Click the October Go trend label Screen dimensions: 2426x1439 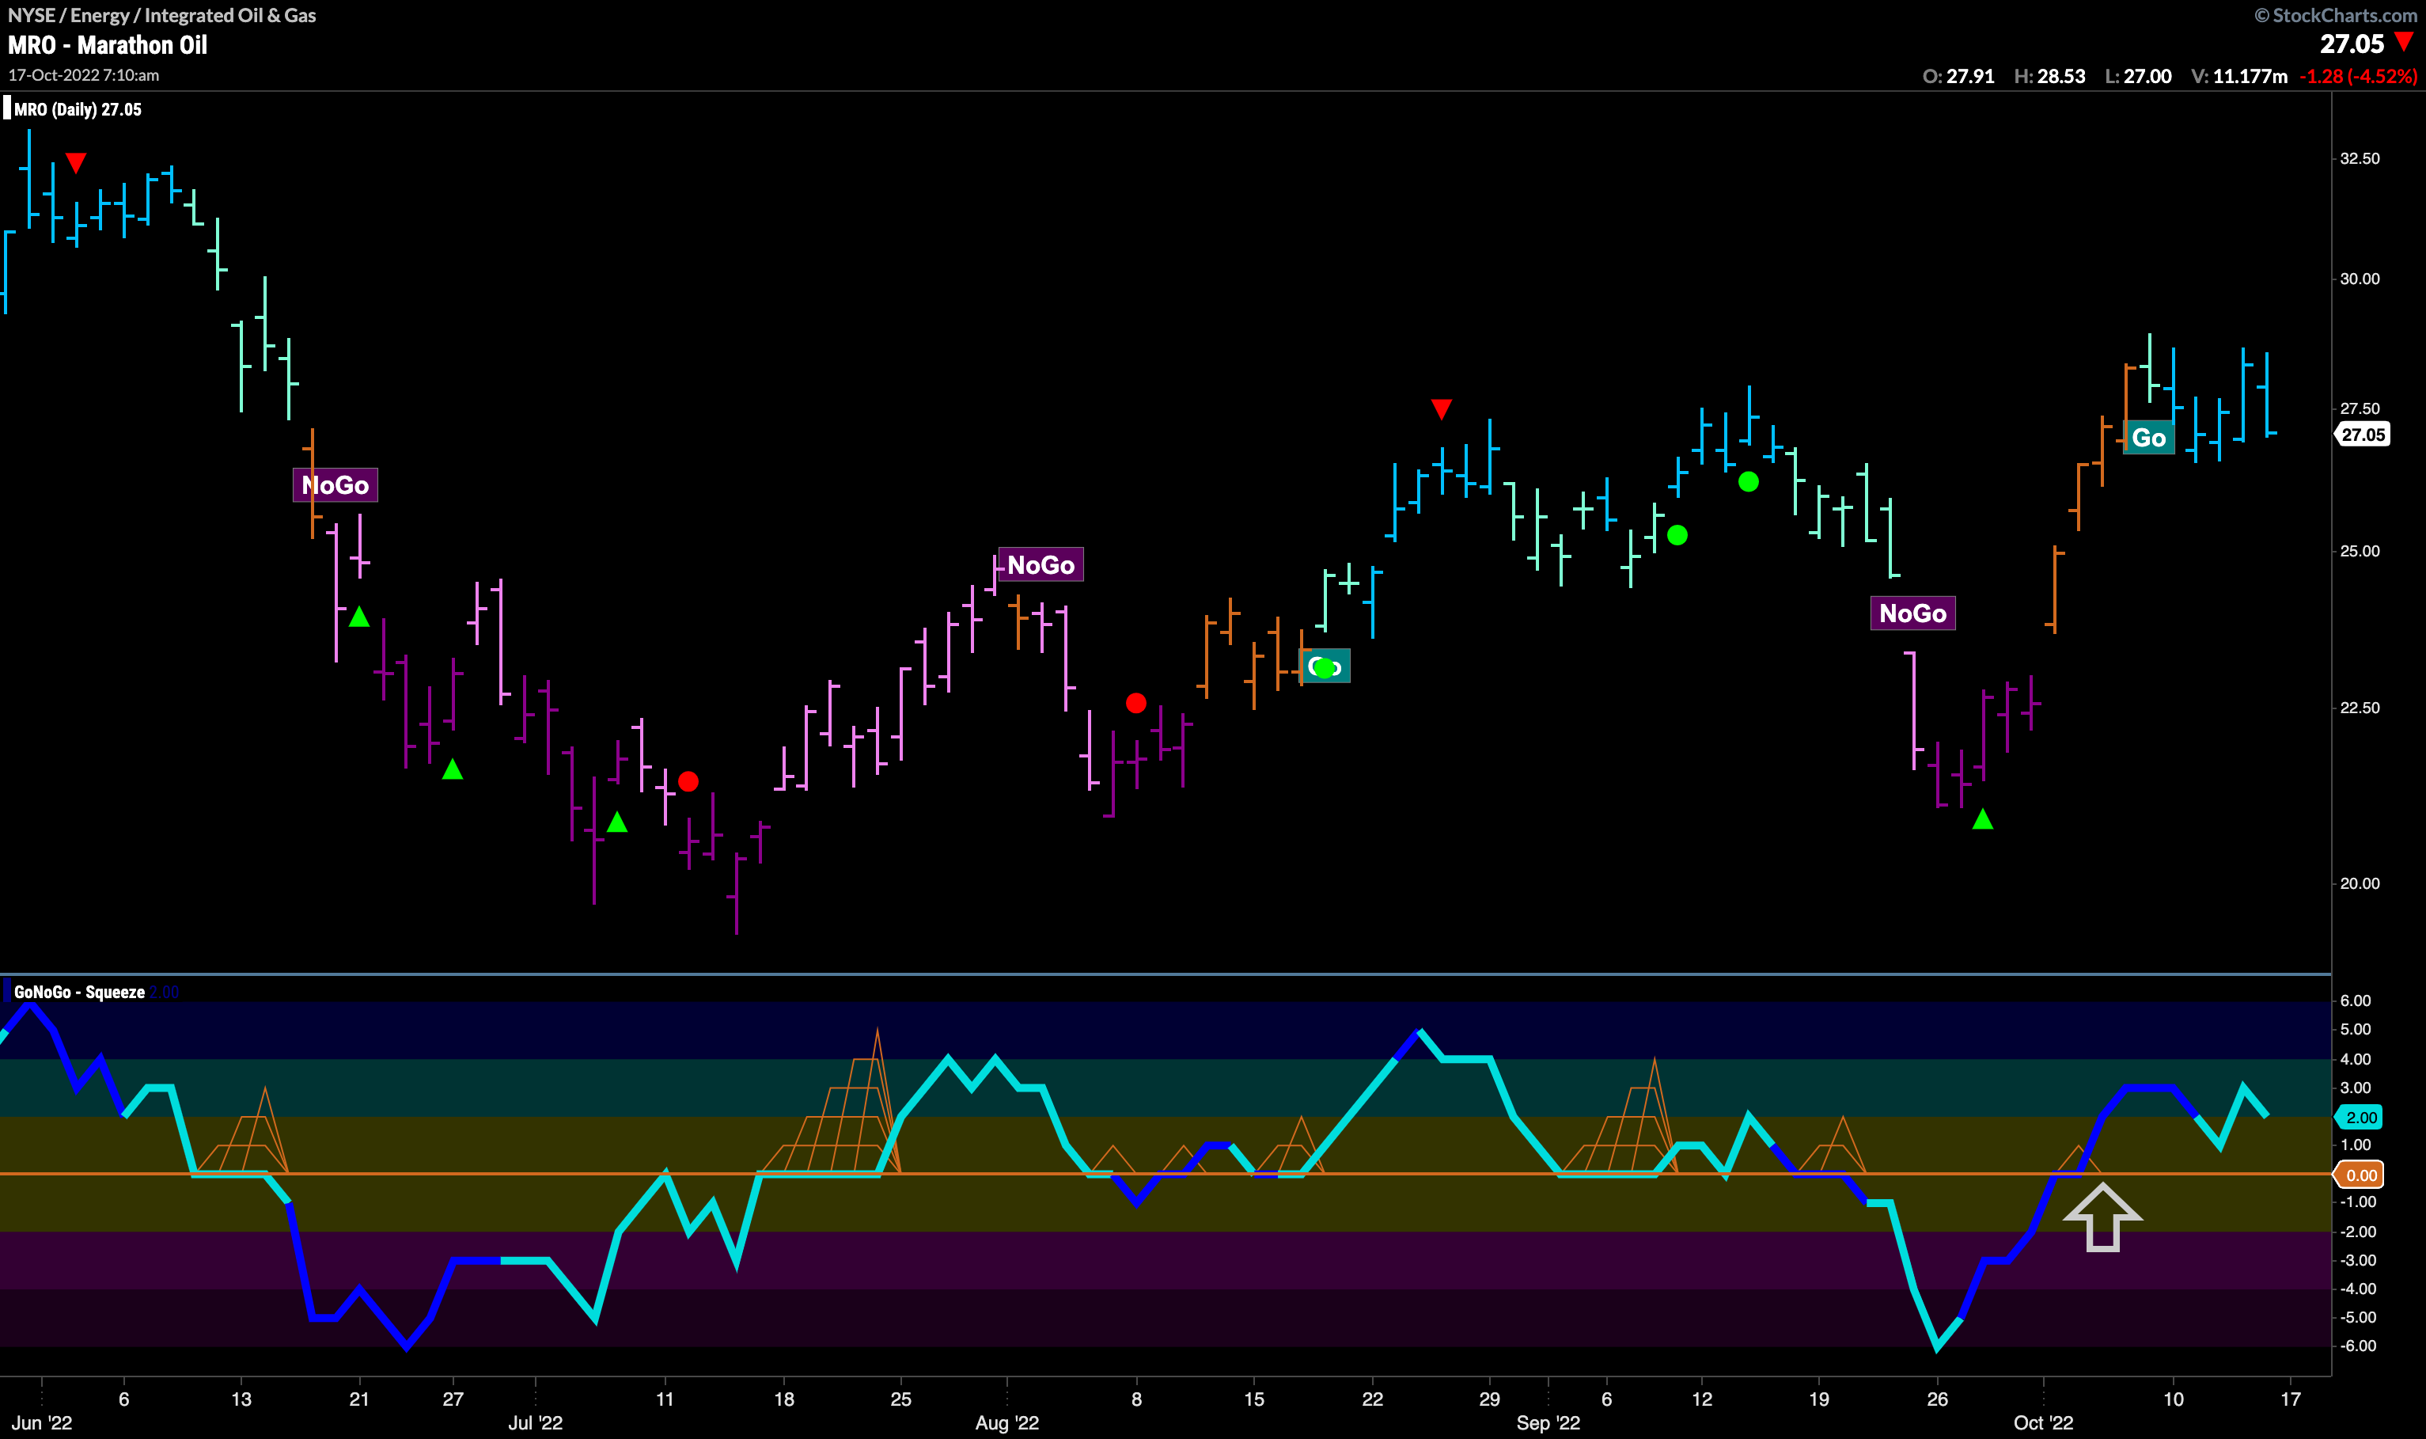click(2149, 439)
